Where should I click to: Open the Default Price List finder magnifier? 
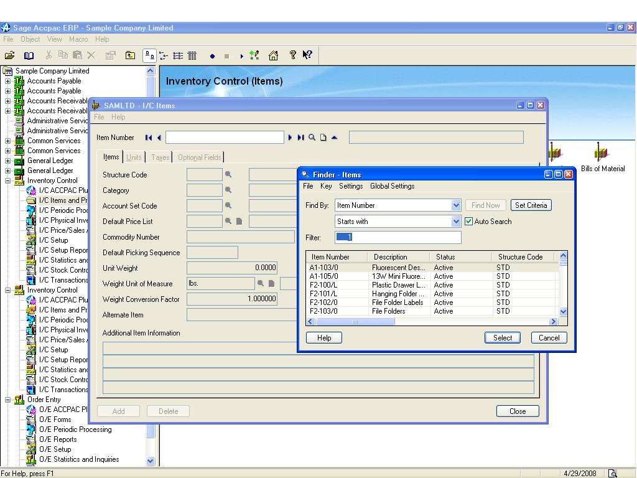point(228,221)
